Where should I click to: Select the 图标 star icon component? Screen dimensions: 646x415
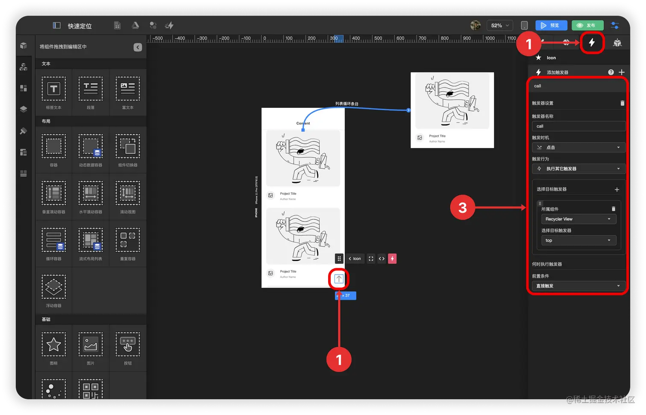pyautogui.click(x=53, y=348)
